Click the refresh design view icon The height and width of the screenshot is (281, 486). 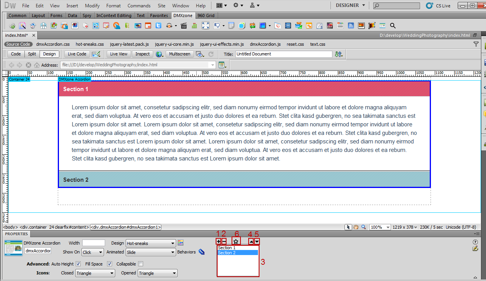tap(211, 54)
